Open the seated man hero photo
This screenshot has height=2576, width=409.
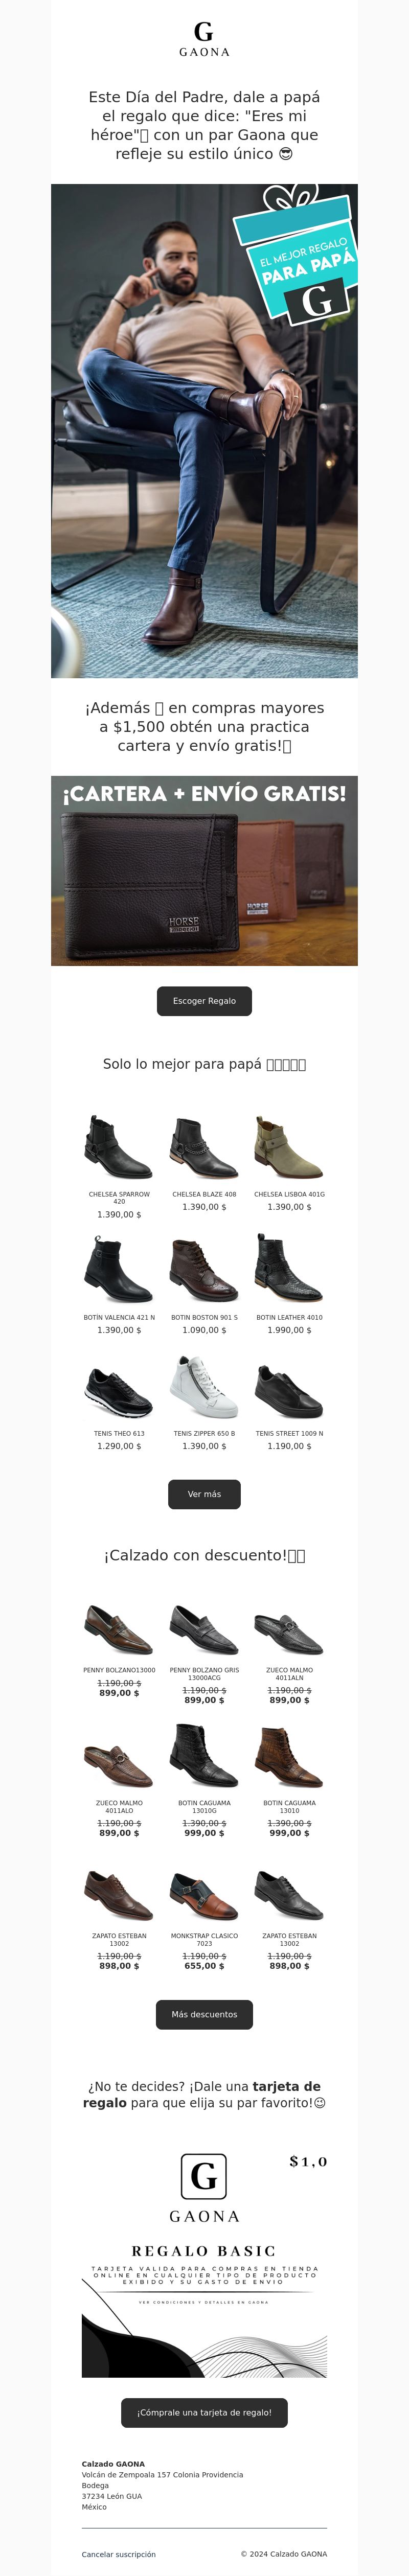tap(204, 431)
